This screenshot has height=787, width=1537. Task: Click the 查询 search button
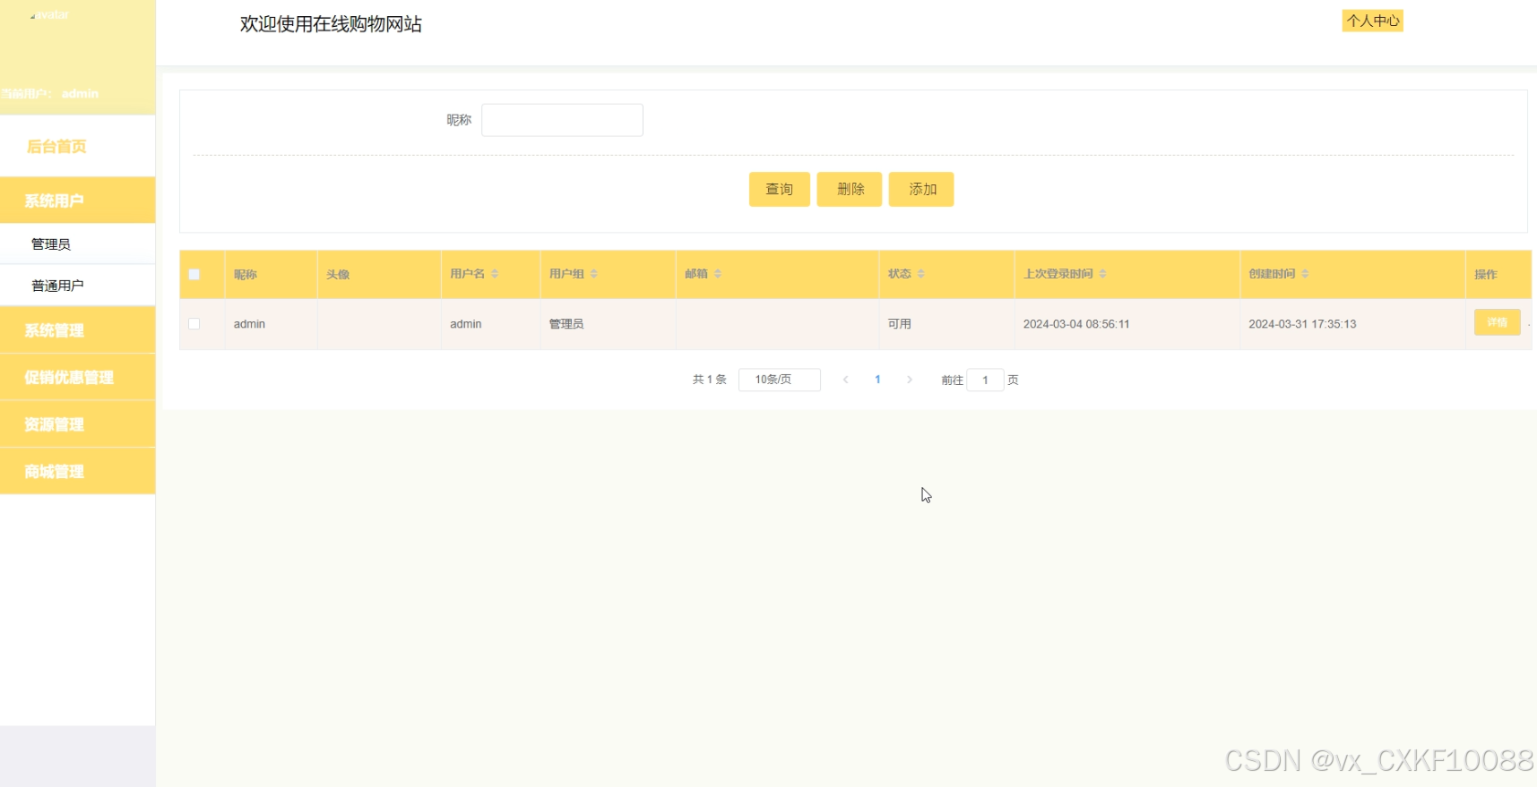point(780,189)
